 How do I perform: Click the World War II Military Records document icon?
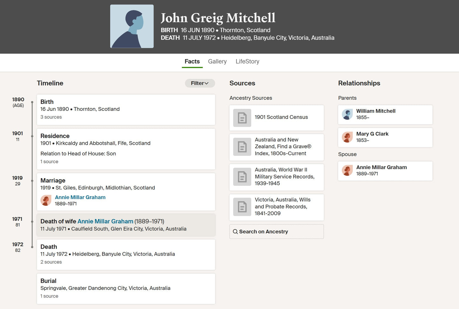pyautogui.click(x=242, y=177)
